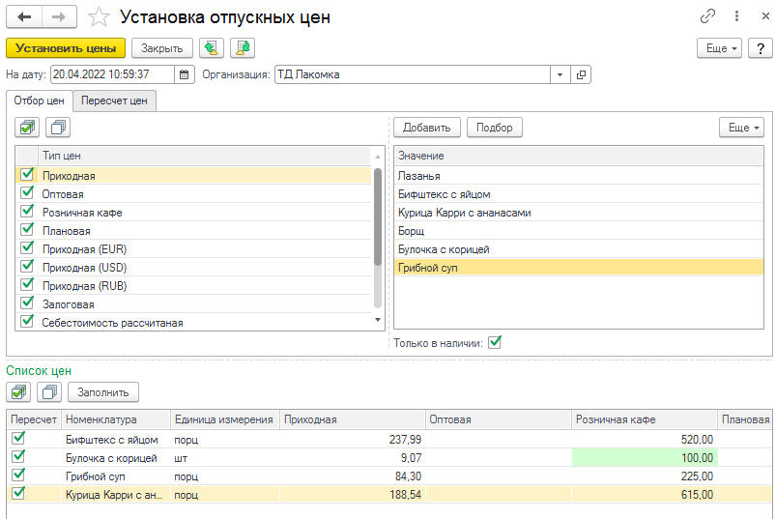
Task: Click the back navigation arrow
Action: click(x=24, y=17)
